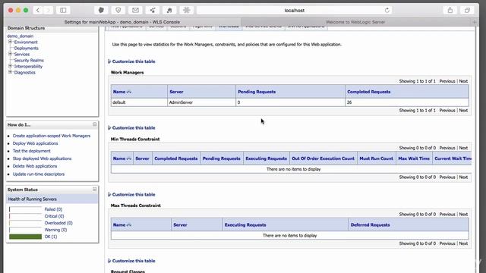The width and height of the screenshot is (486, 273).
Task: Open Deploy Web applications help link
Action: (x=36, y=143)
